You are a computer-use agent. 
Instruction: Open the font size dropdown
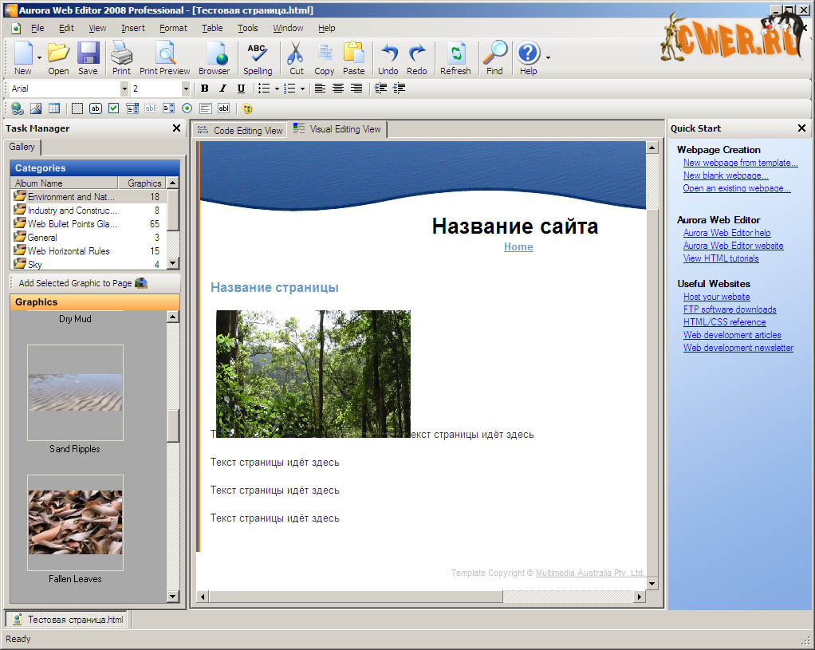point(186,89)
